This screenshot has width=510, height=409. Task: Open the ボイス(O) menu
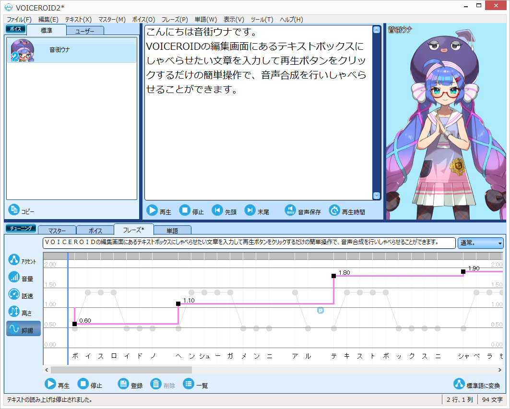coord(143,20)
